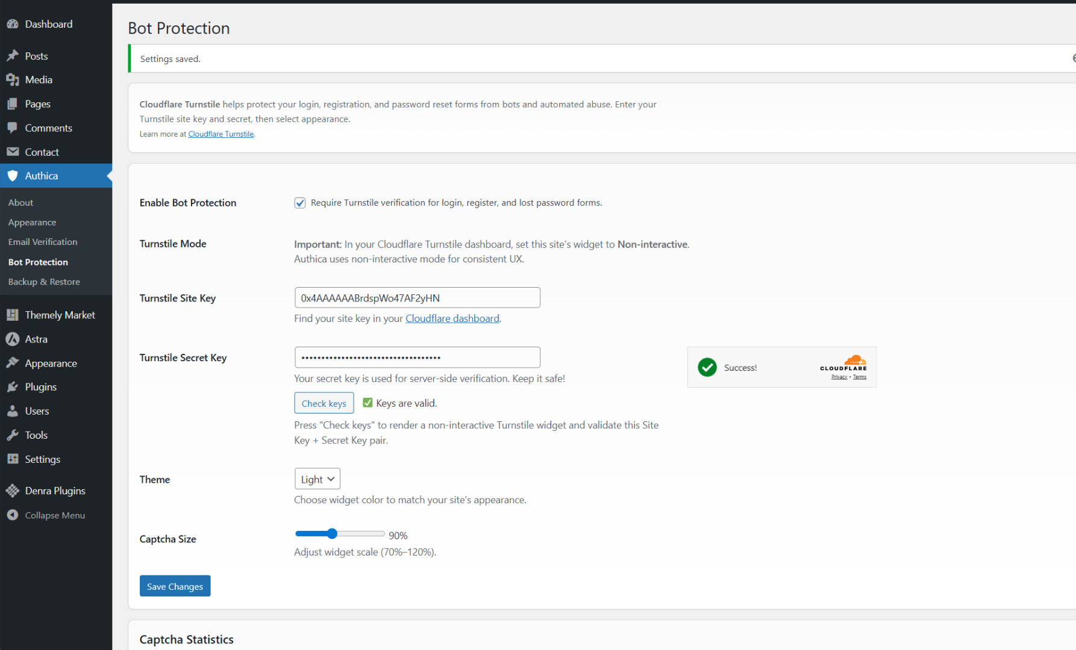1076x650 pixels.
Task: Open Media via its sidebar icon
Action: click(x=13, y=80)
